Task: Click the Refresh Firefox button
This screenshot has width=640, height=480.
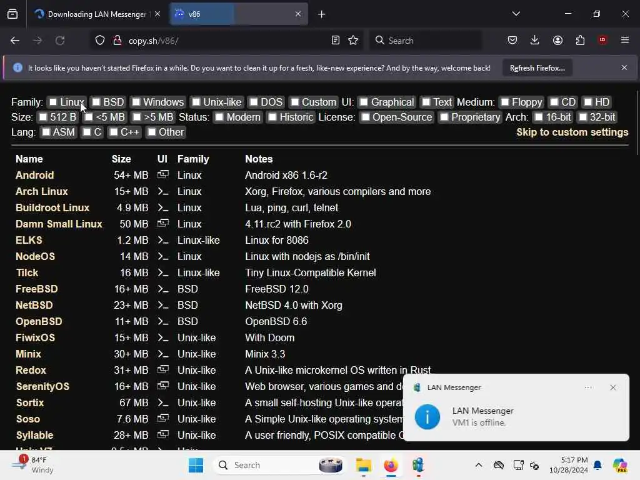Action: click(x=537, y=68)
